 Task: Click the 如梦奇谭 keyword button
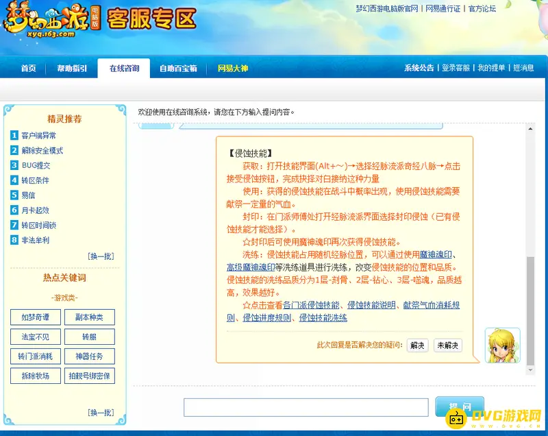(36, 317)
